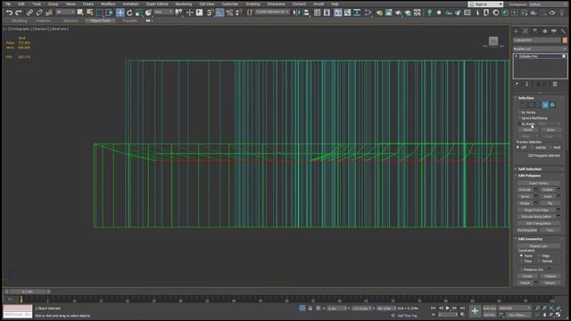Select Element sub-object level icon

coord(552,105)
